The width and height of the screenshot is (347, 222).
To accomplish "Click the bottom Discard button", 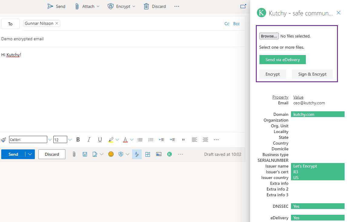I will pyautogui.click(x=52, y=154).
